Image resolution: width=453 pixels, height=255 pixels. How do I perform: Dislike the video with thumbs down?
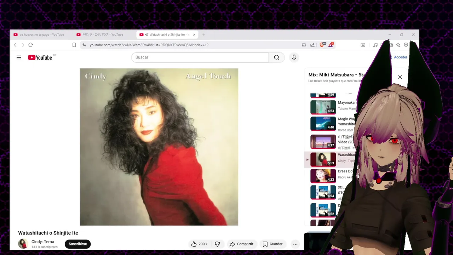(x=217, y=244)
